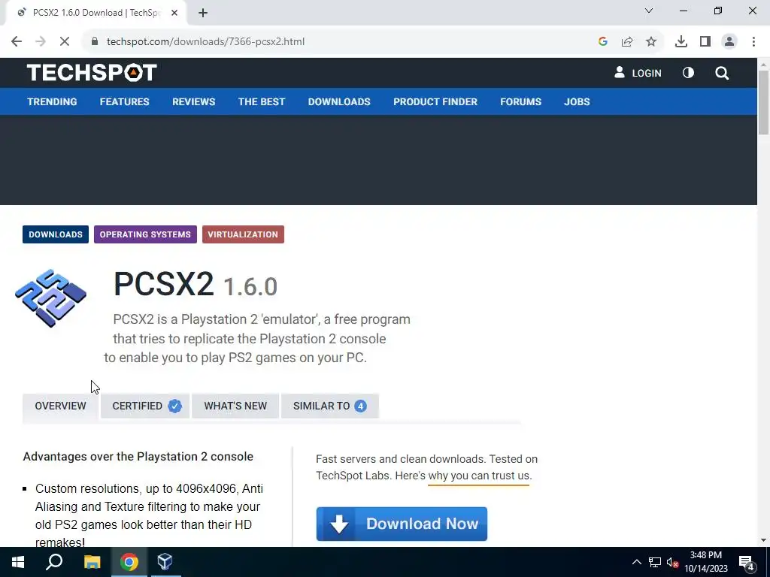Click the blue DOWNLOADS category tag

[x=56, y=234]
